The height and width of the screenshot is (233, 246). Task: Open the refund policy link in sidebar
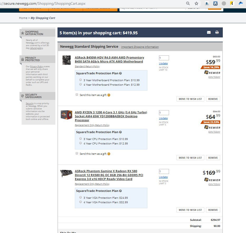[36, 48]
